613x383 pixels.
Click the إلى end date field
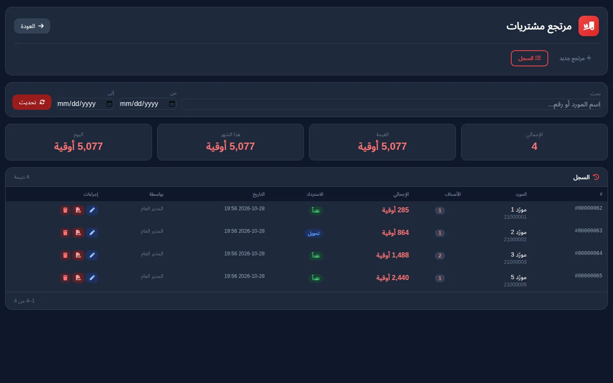pos(85,104)
